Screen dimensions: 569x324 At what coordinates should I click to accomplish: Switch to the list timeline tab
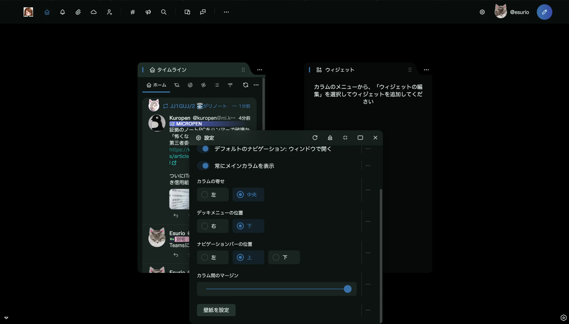217,85
